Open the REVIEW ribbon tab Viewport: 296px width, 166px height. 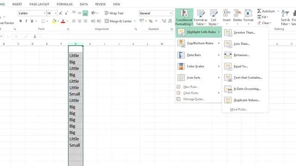point(100,4)
